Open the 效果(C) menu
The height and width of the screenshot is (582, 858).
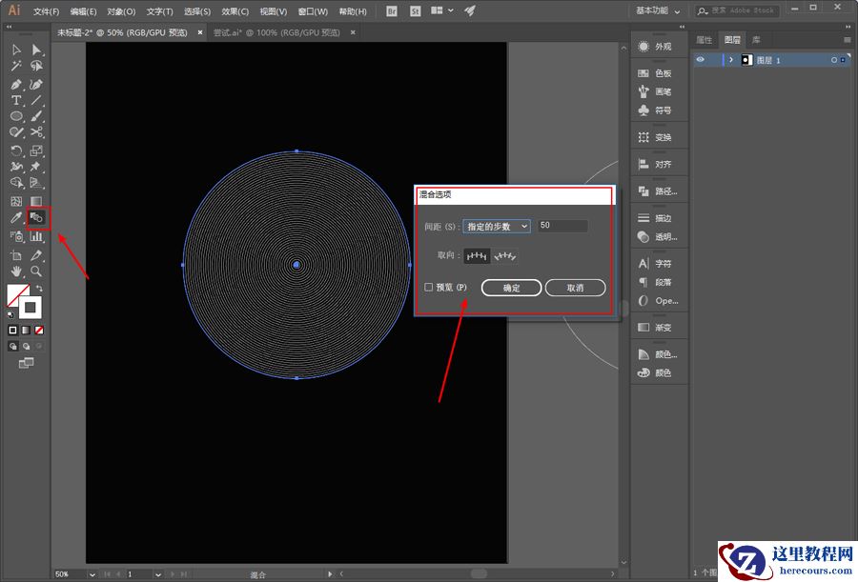pos(235,11)
